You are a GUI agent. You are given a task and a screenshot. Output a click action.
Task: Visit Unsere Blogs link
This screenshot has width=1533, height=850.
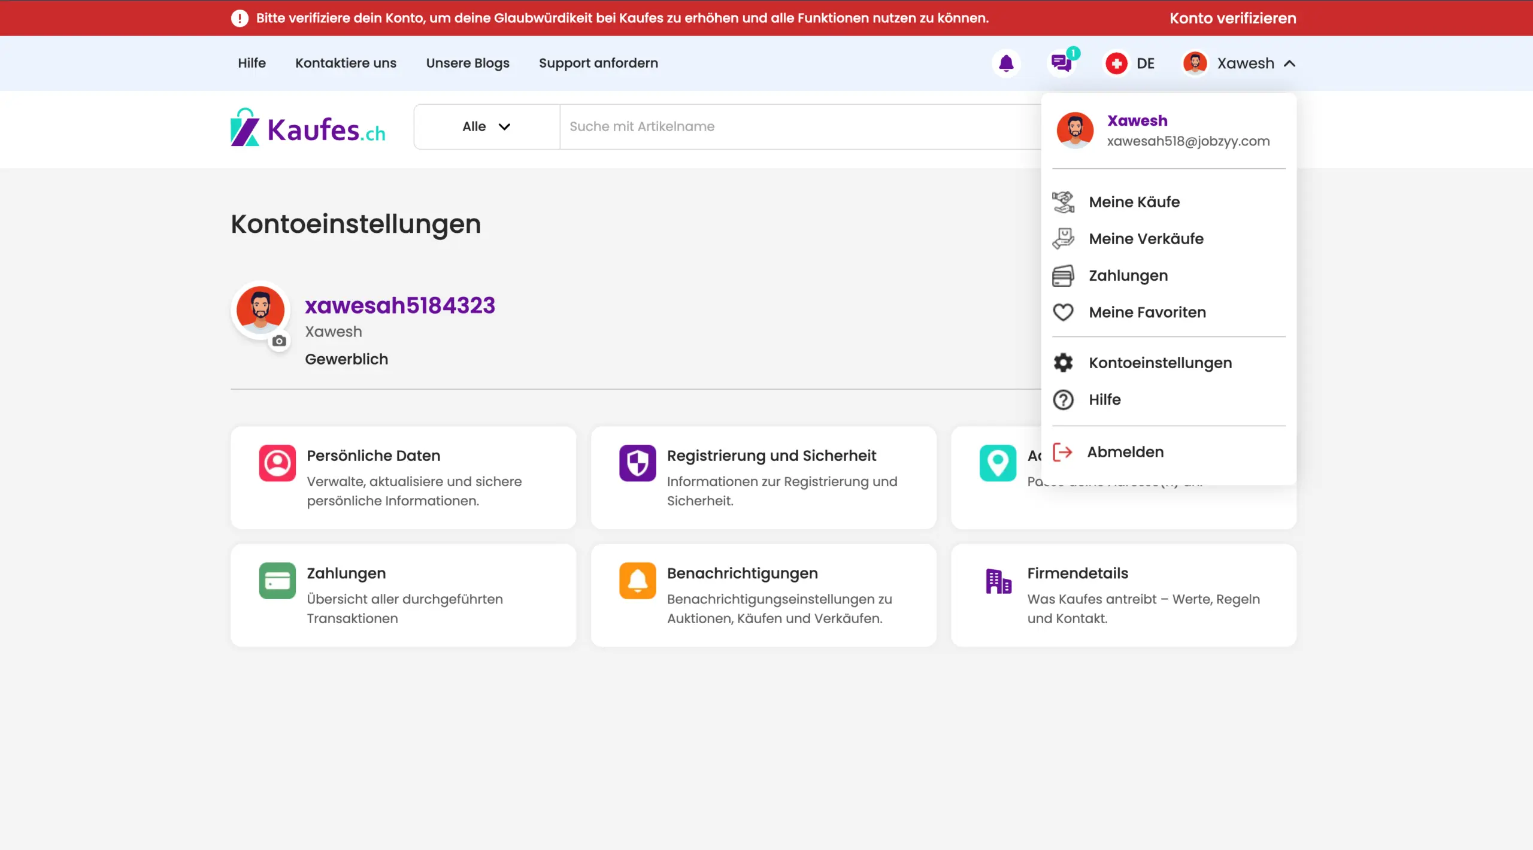click(468, 63)
